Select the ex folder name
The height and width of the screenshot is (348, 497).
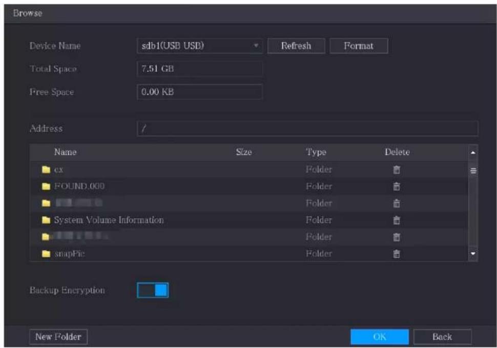58,170
